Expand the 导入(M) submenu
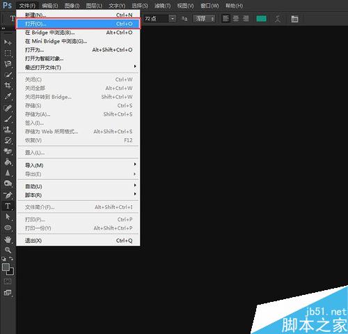 [78, 165]
